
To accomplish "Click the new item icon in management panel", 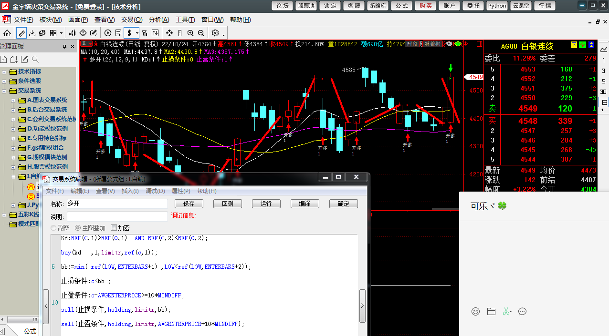I will [4, 59].
